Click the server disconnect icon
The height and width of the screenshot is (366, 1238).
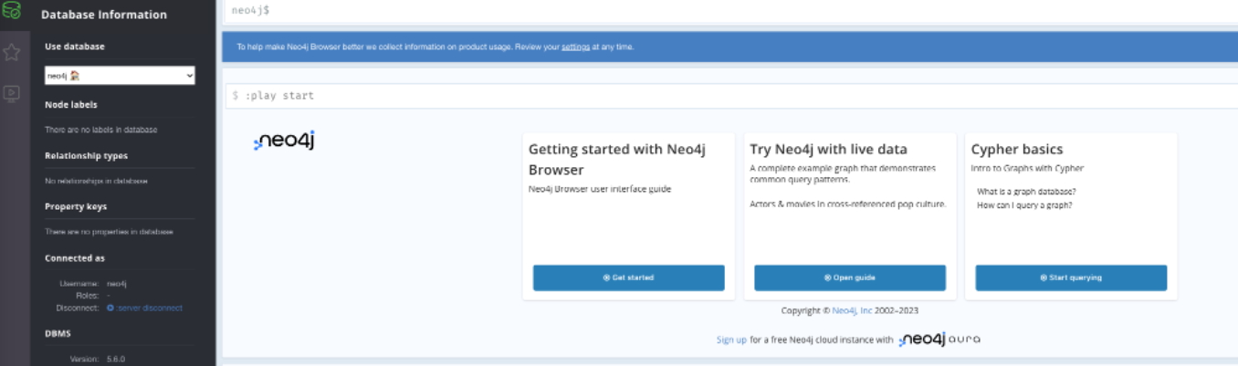point(110,308)
